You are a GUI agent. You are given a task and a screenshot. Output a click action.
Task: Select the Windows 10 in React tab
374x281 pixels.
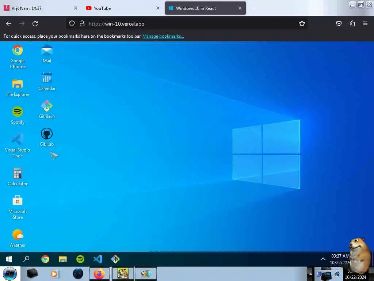[x=205, y=8]
